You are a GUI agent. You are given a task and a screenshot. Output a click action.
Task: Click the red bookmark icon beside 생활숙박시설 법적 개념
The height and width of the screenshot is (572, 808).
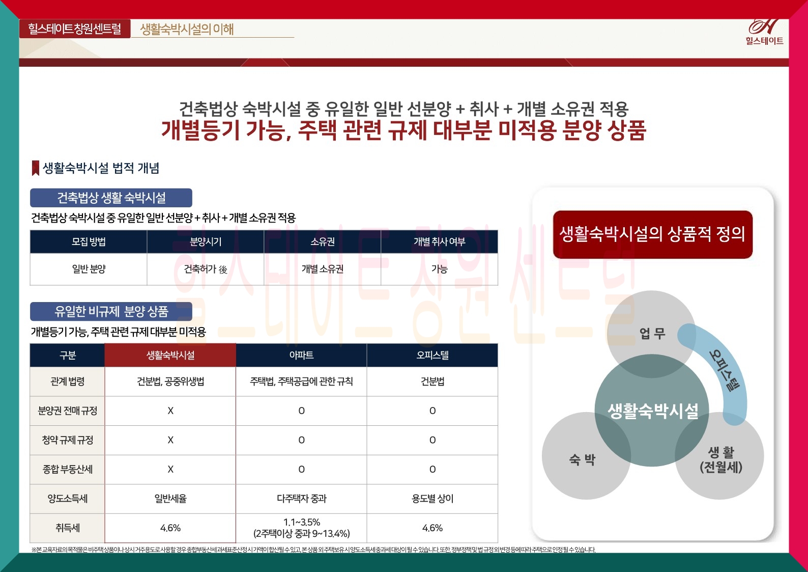click(x=36, y=168)
